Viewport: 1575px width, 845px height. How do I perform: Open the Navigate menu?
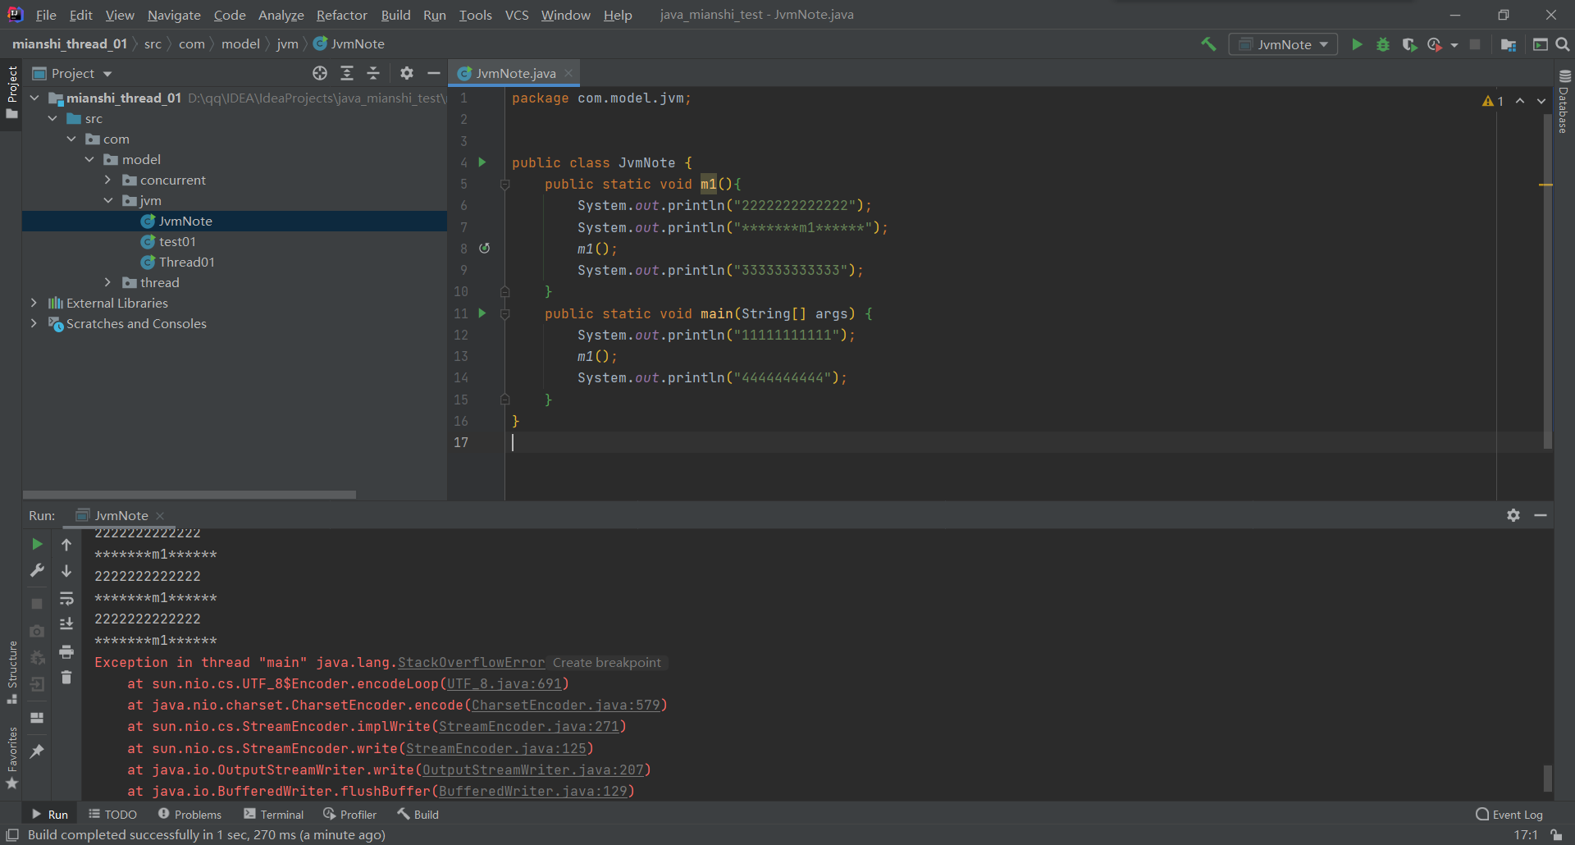174,15
